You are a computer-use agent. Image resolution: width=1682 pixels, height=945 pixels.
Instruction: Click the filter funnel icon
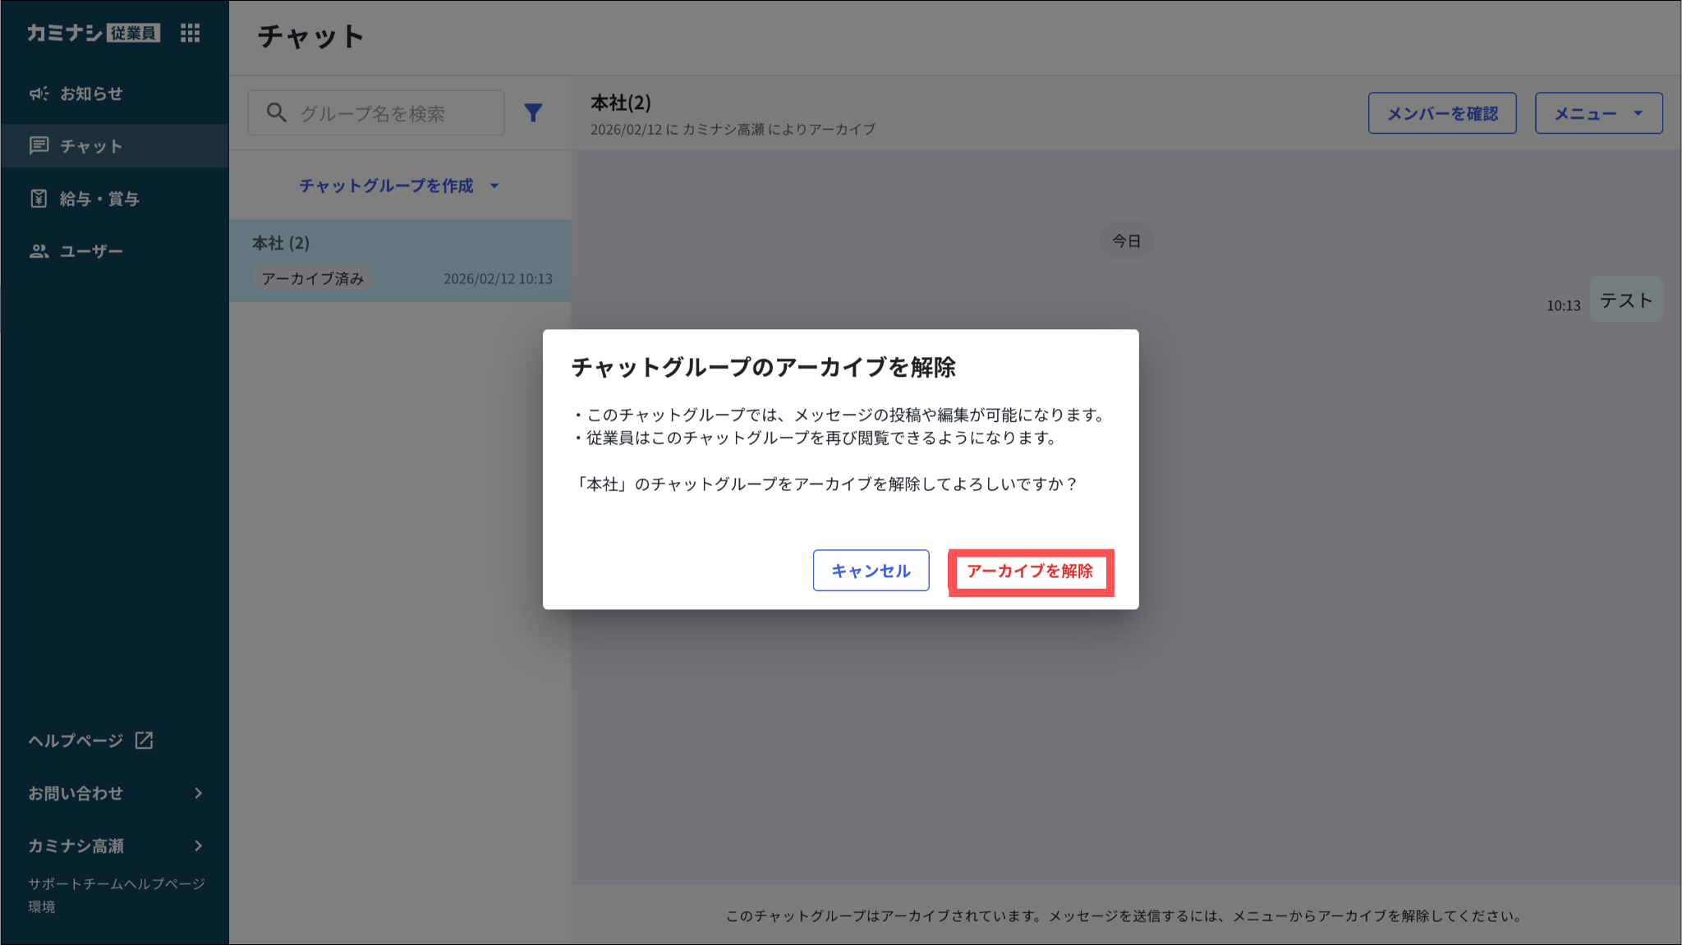pyautogui.click(x=533, y=112)
